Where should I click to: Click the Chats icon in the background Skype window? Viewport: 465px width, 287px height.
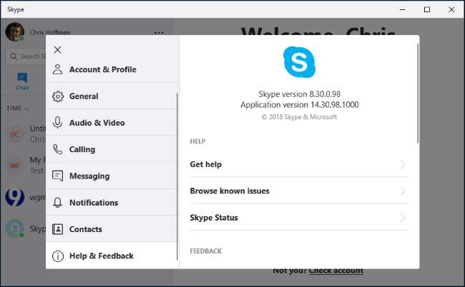pos(22,81)
